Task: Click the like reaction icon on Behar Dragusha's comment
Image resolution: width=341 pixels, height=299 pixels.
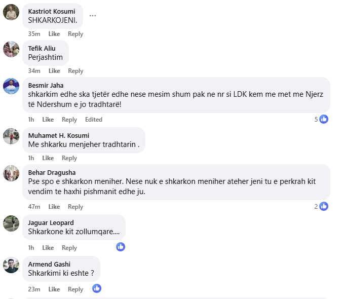Action: pyautogui.click(x=324, y=206)
